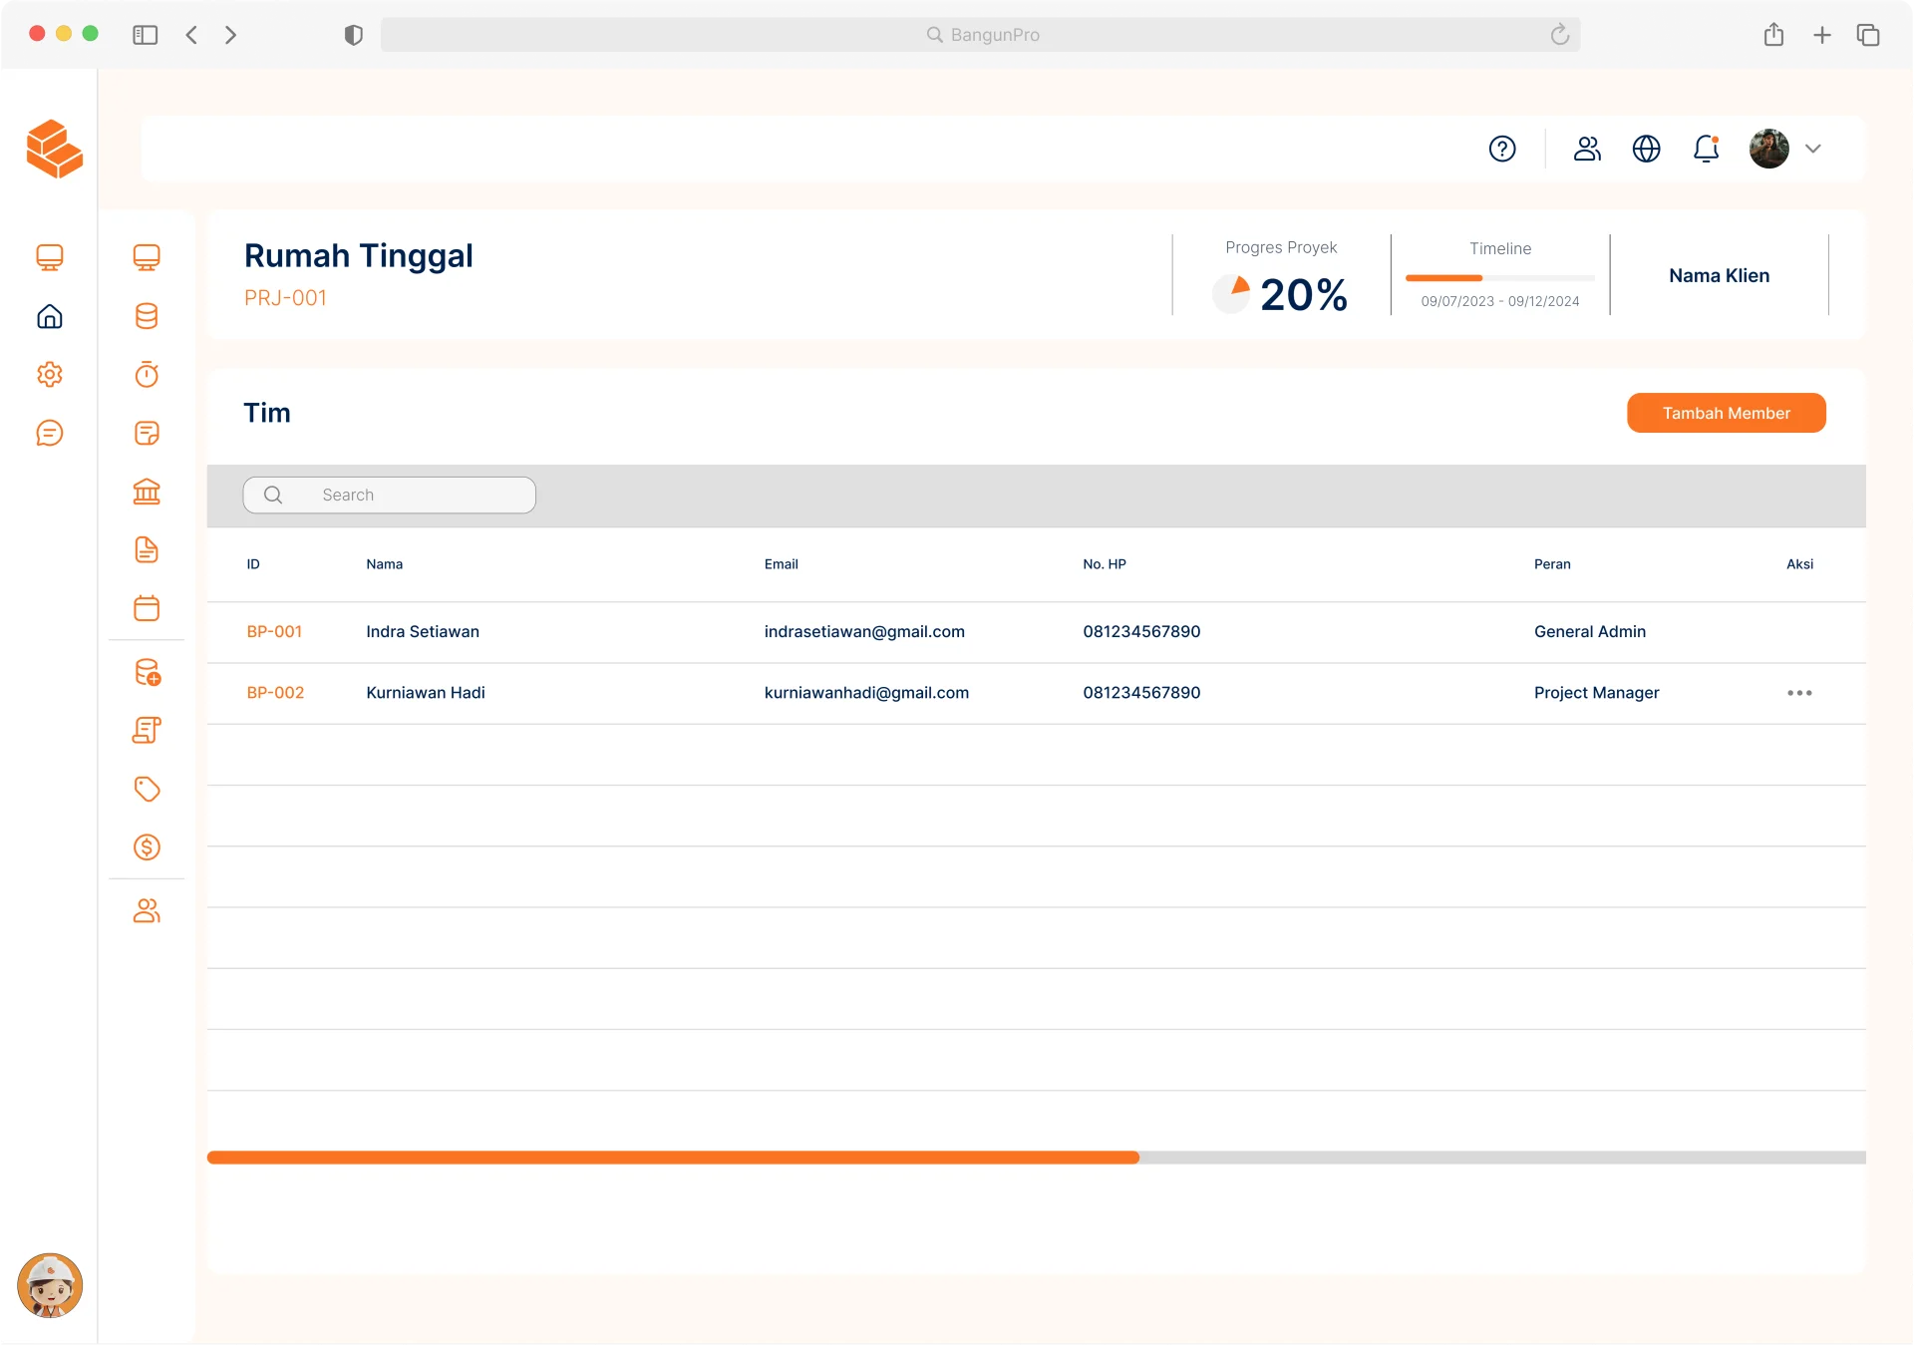Select the price tag icon in sidebar

click(147, 789)
